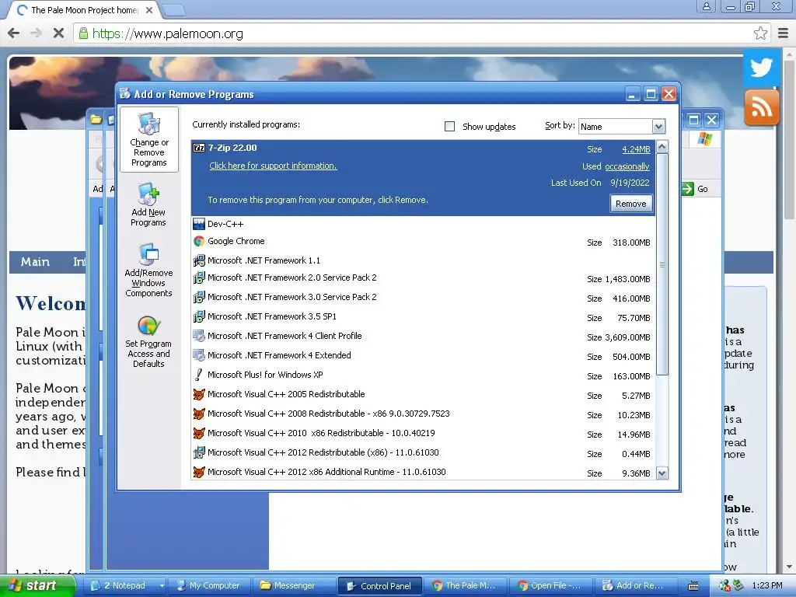Click the Dev-C++ program icon
796x597 pixels.
pos(199,223)
